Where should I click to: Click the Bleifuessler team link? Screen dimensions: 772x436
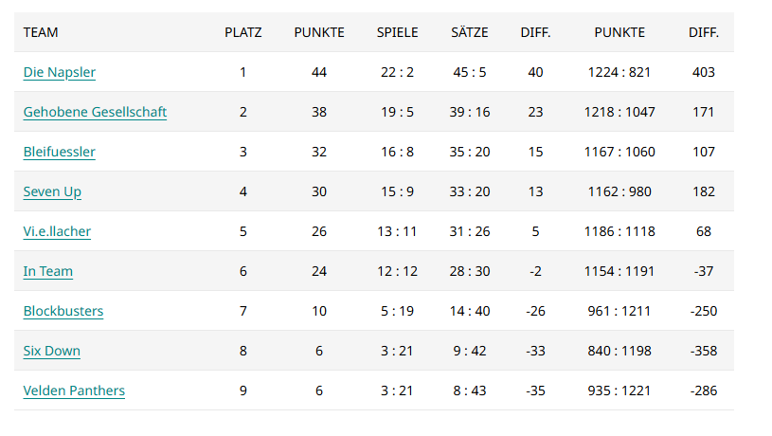click(59, 153)
